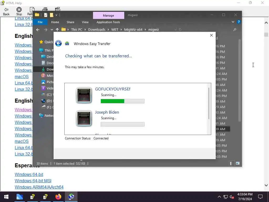This screenshot has width=269, height=202.
Task: Select the Manage contextual tab
Action: 108,16
